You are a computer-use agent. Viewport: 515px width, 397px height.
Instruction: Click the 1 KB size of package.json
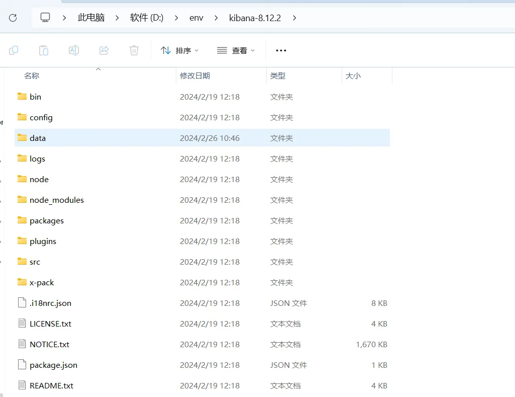(379, 365)
